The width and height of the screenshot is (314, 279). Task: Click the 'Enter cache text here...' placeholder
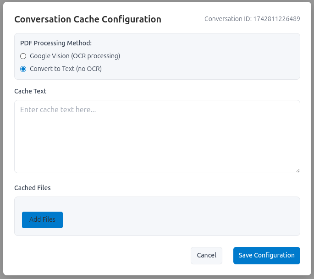(58, 110)
